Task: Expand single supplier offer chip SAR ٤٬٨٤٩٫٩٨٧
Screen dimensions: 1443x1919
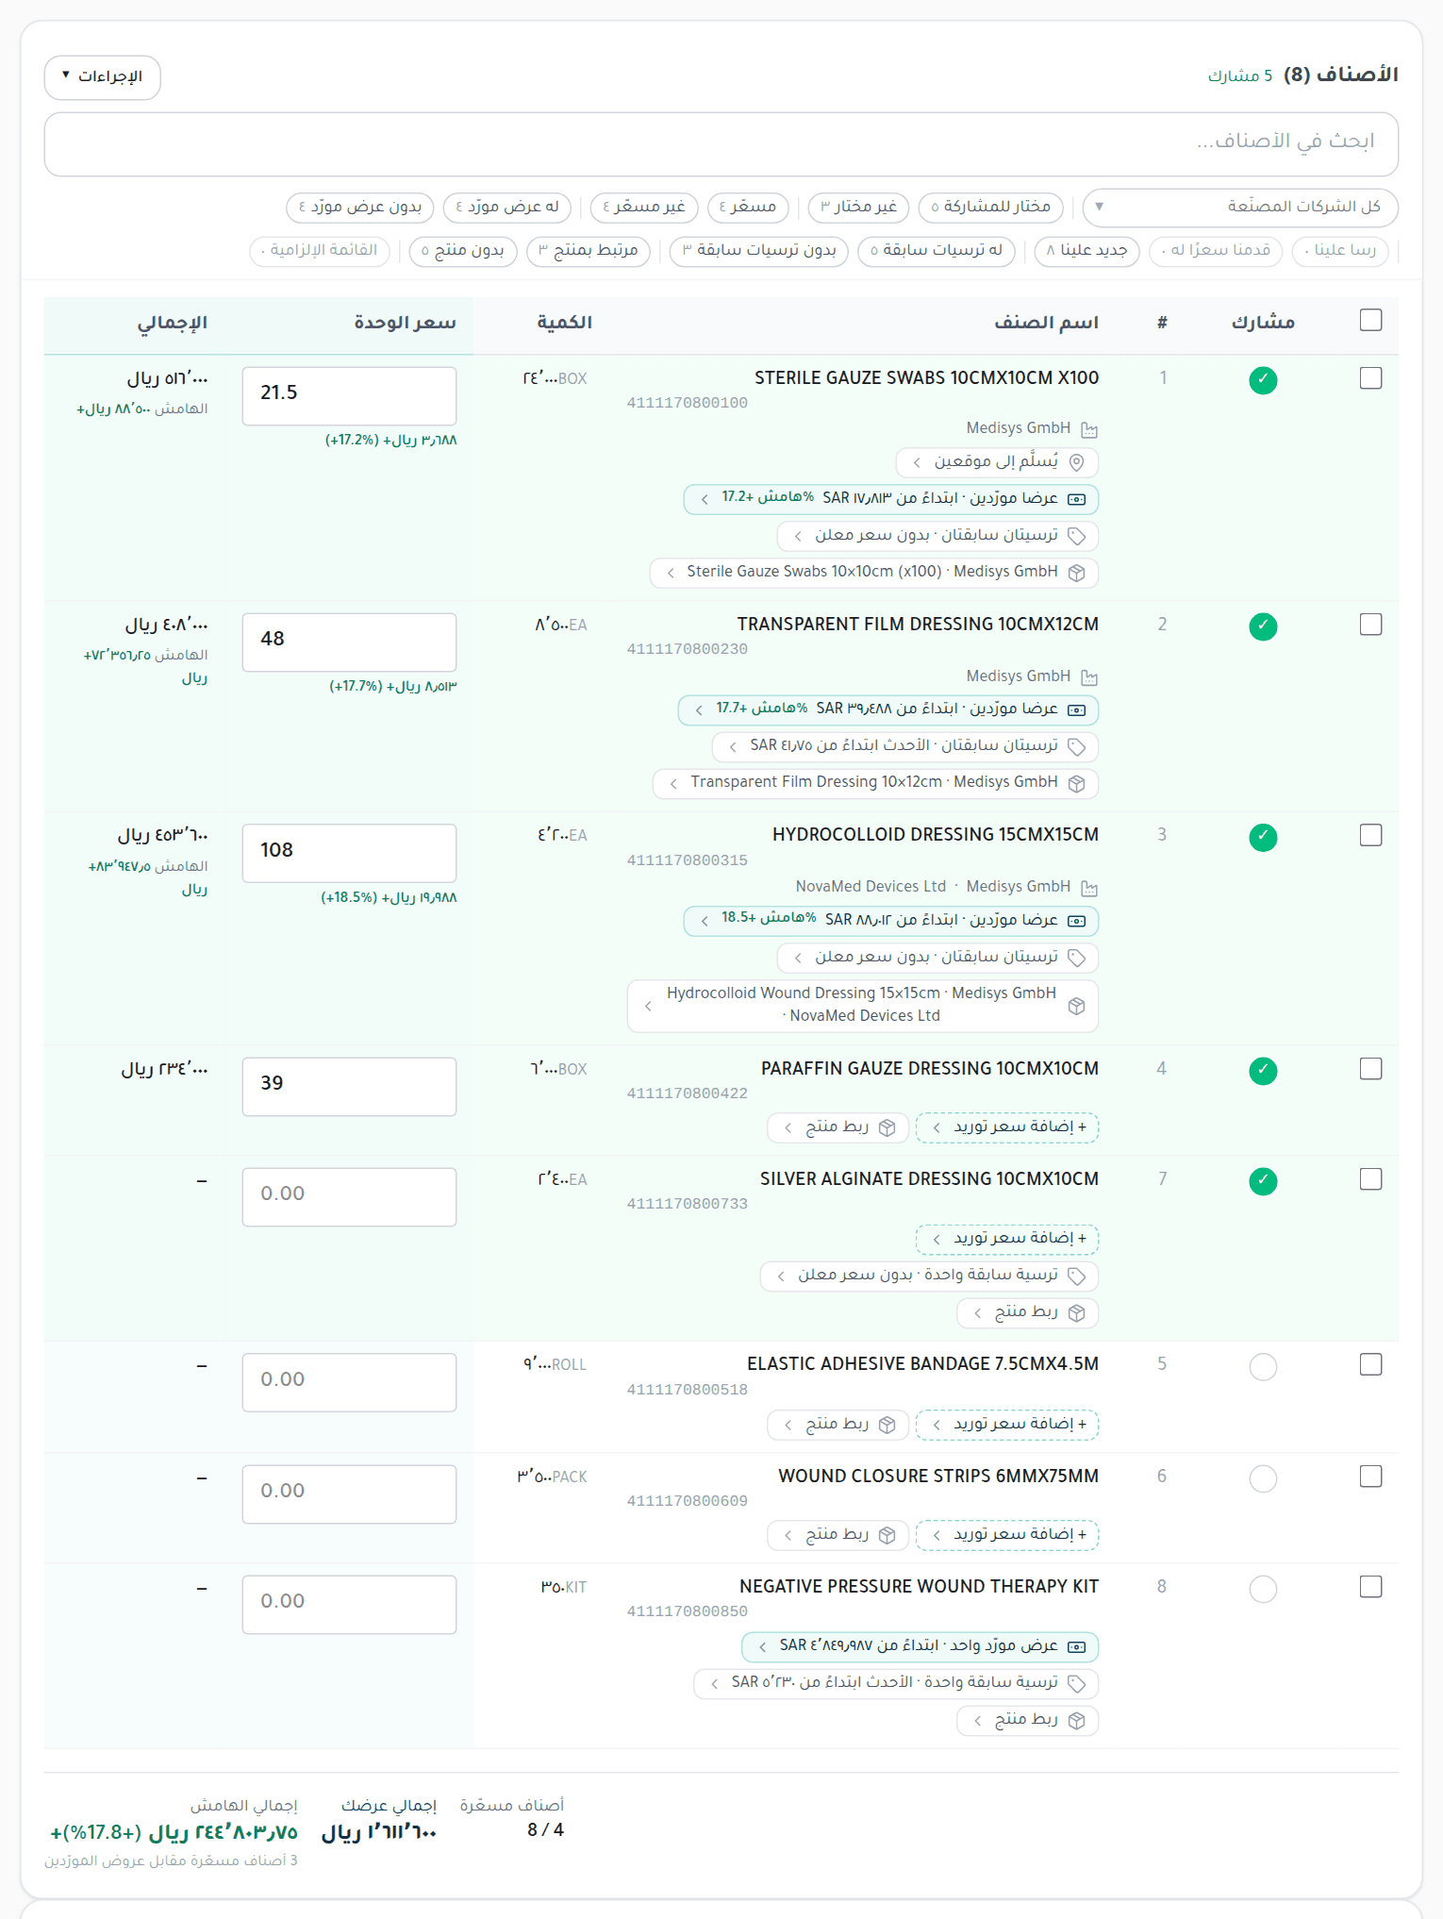Action: click(x=921, y=1647)
